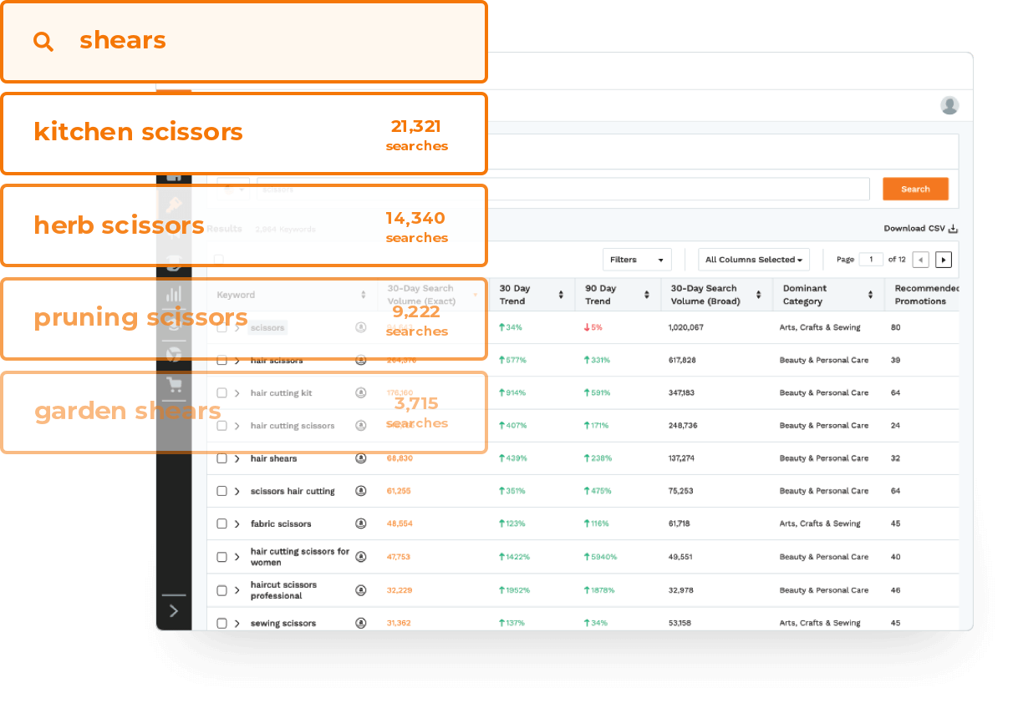Click the broad volume value '617,828'
1013x703 pixels.
coord(682,361)
